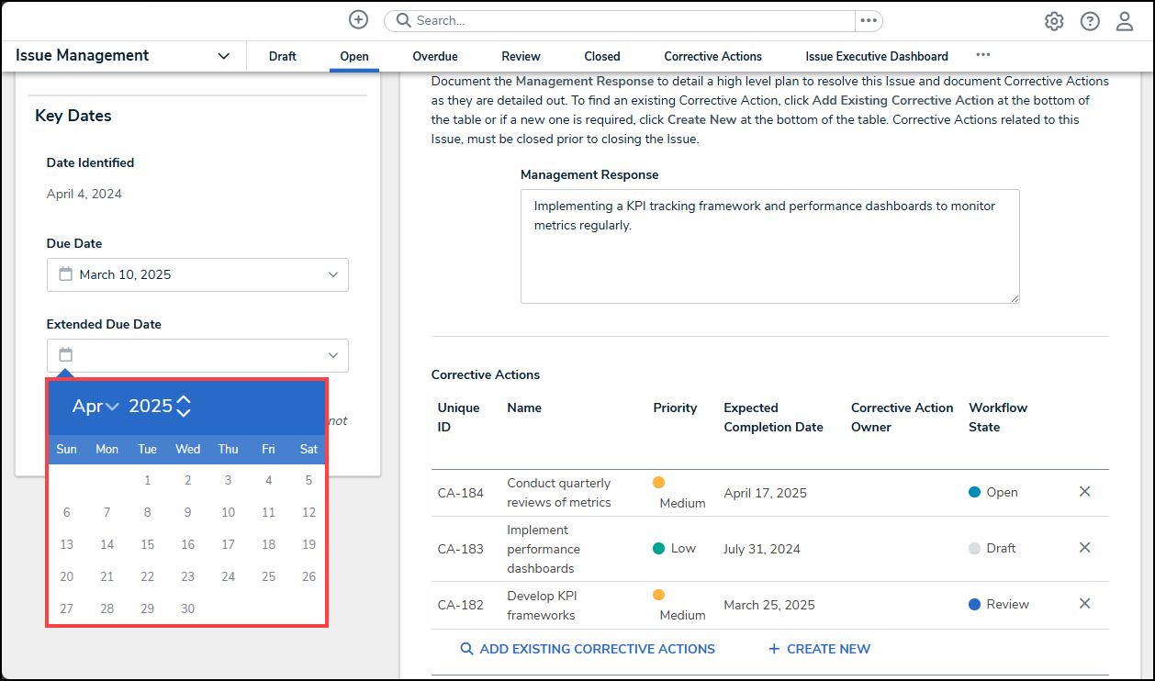Screen dimensions: 1155x681
Task: Open the Apr month dropdown in calendar
Action: tap(96, 407)
